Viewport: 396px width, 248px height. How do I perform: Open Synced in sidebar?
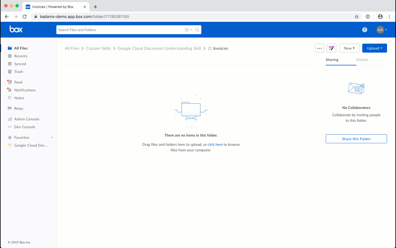[20, 64]
